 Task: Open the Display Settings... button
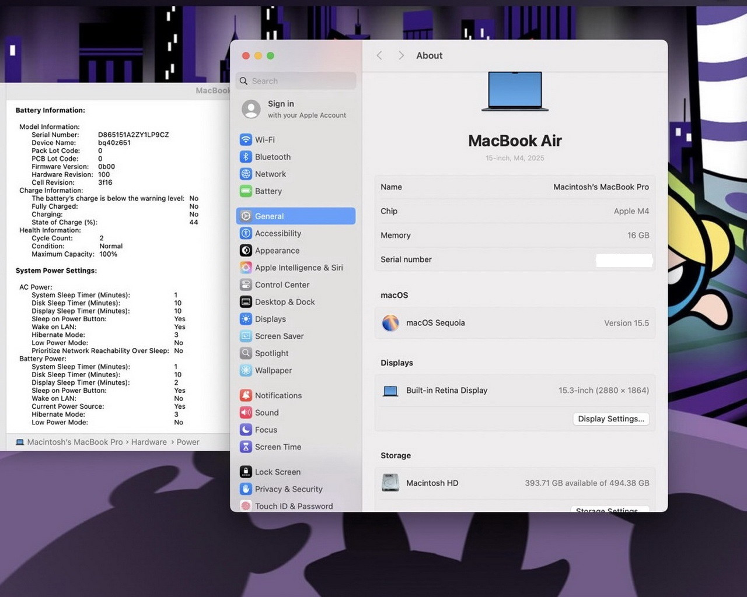click(x=611, y=419)
